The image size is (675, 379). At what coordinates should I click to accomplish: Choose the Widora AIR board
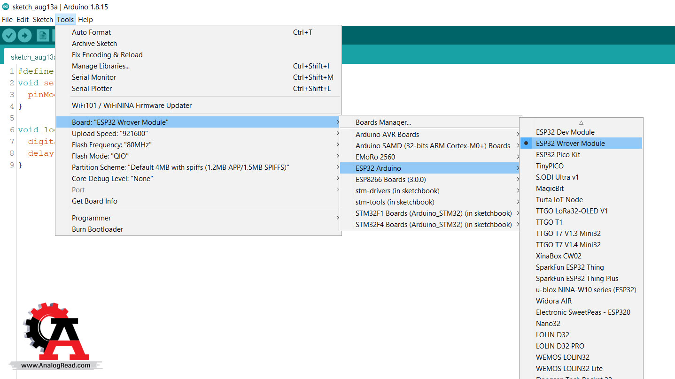point(581,301)
